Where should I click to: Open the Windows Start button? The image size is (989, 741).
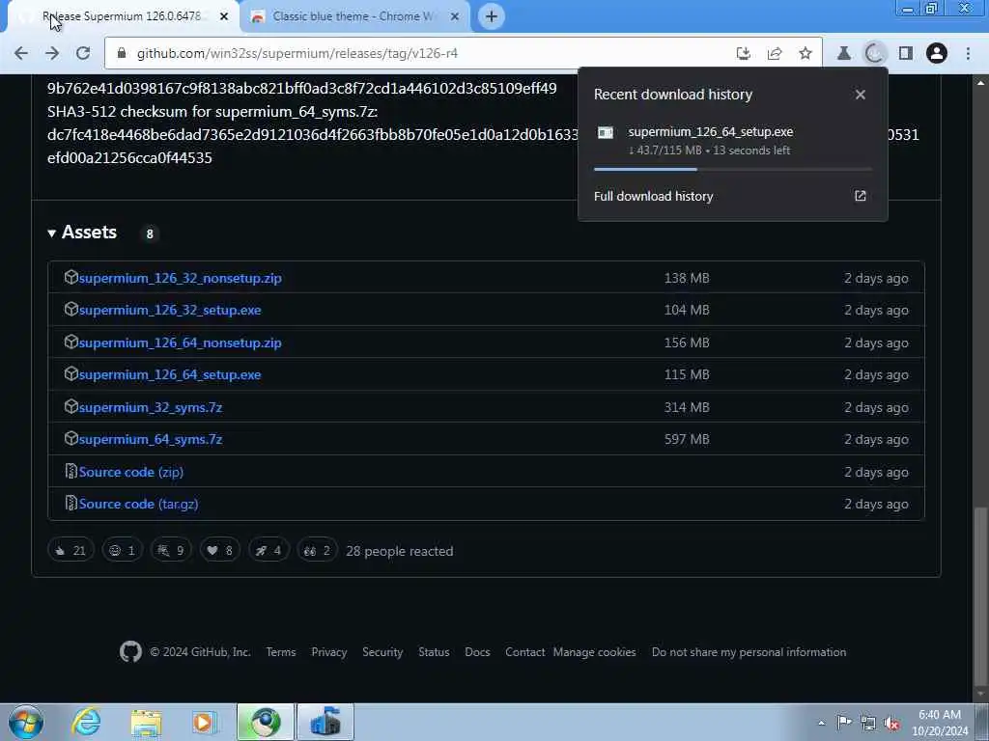(x=26, y=722)
